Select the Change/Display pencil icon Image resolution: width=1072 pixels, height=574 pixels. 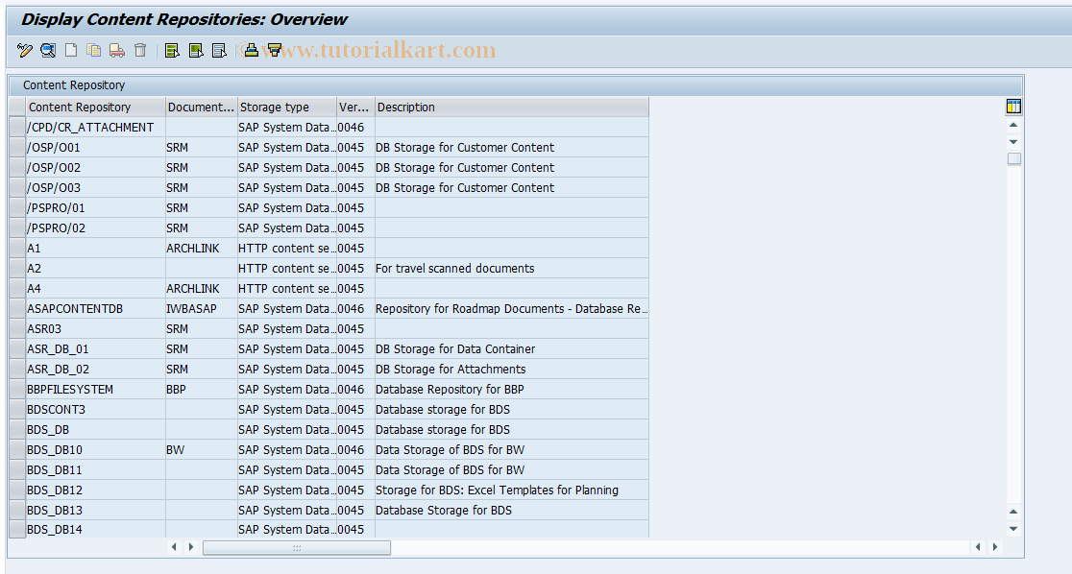point(24,50)
